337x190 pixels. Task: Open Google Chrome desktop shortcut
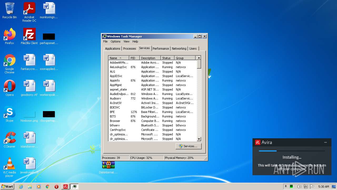pyautogui.click(x=9, y=64)
